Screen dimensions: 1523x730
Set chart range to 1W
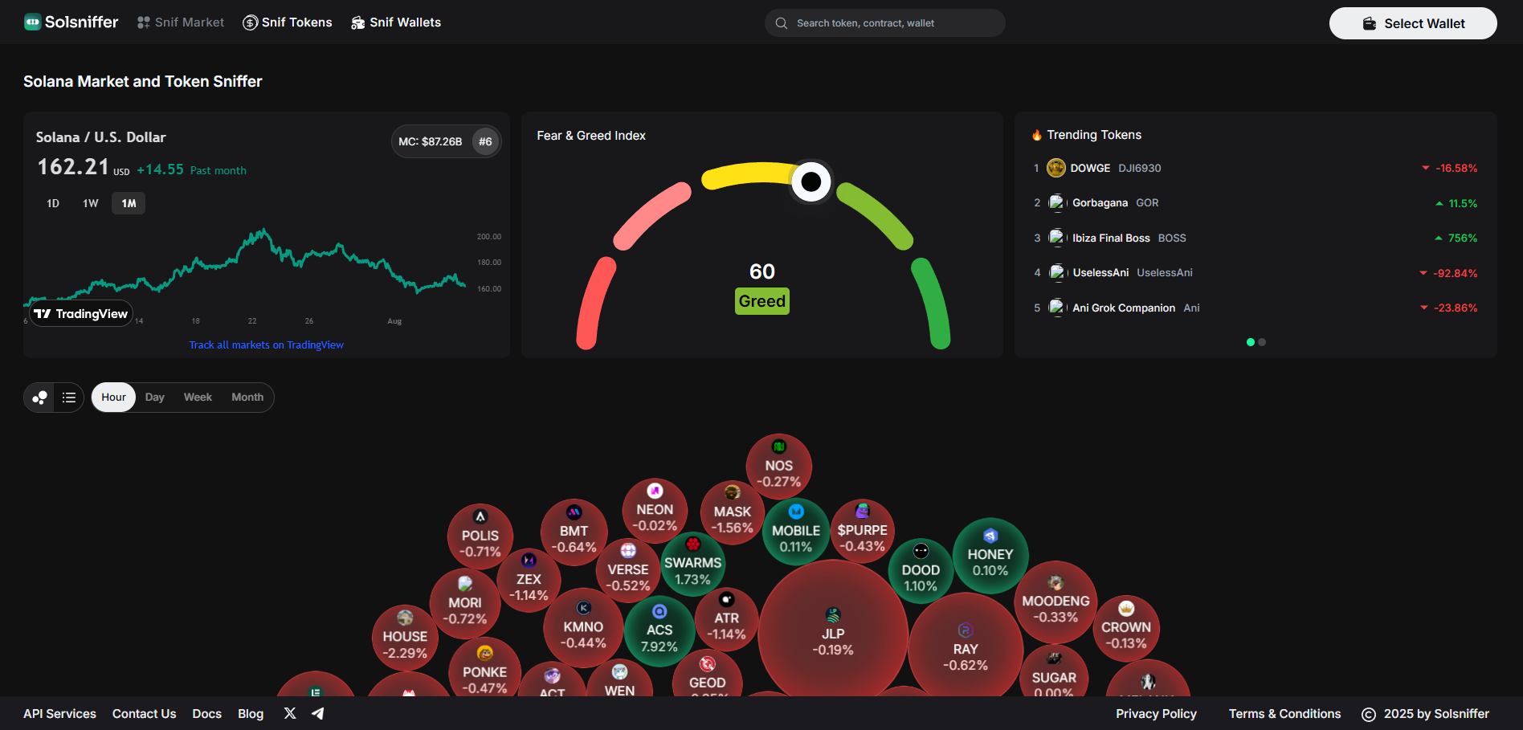tap(91, 203)
